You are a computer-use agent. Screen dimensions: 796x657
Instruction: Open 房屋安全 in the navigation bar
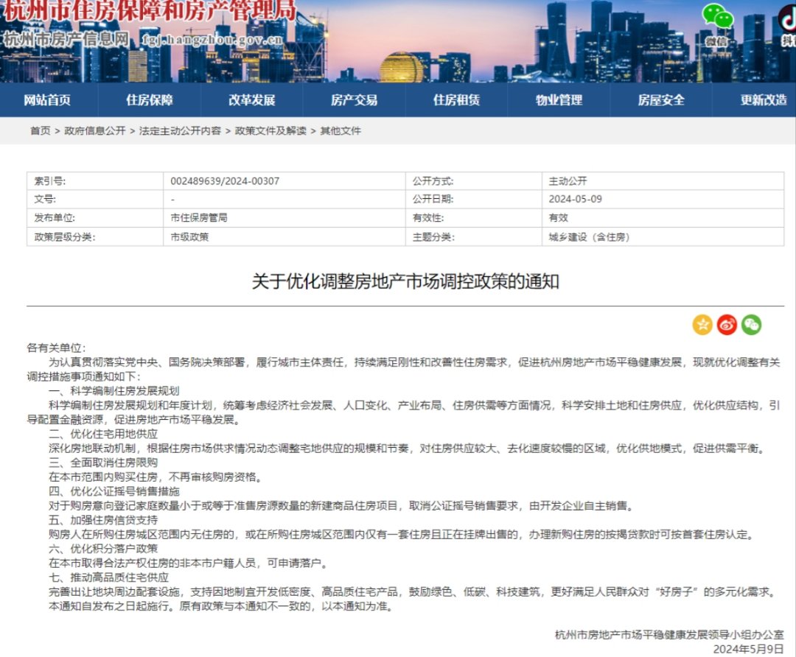pyautogui.click(x=661, y=100)
